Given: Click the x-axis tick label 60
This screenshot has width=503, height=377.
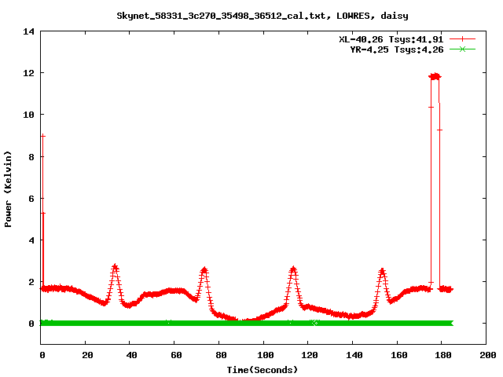Looking at the screenshot, I should [176, 355].
